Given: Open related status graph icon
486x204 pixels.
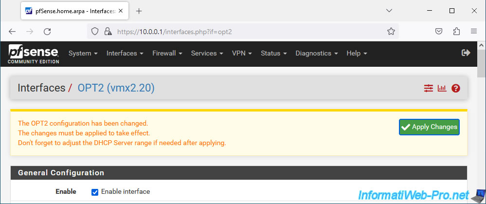Looking at the screenshot, I should pos(442,88).
